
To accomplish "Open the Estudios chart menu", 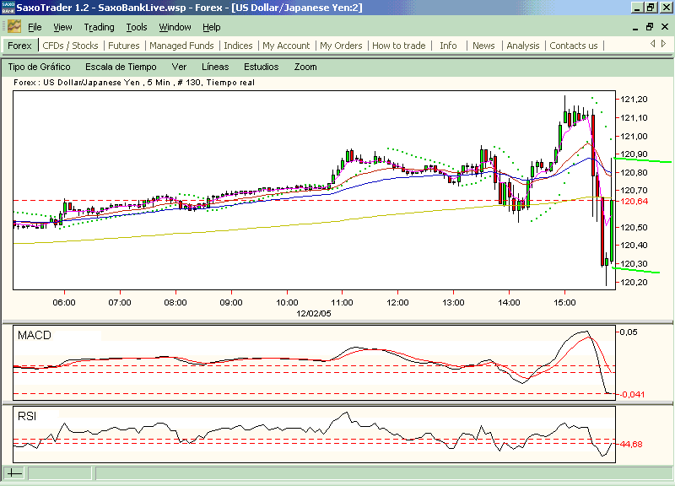I will pyautogui.click(x=262, y=67).
